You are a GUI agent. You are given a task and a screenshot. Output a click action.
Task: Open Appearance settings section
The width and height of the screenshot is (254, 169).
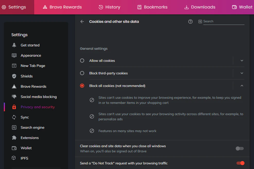point(31,56)
